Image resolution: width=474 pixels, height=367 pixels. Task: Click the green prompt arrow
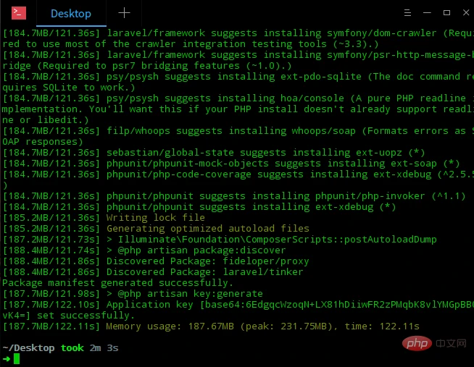7,359
